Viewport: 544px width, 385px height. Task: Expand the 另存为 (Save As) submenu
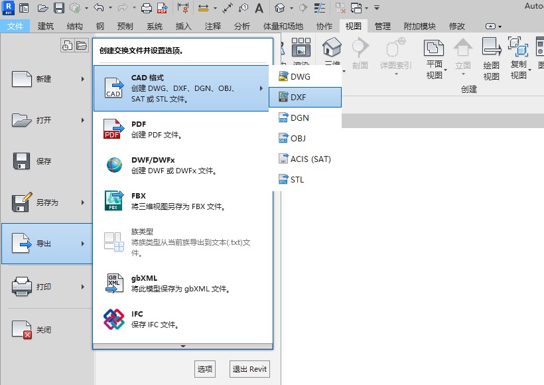click(x=46, y=202)
